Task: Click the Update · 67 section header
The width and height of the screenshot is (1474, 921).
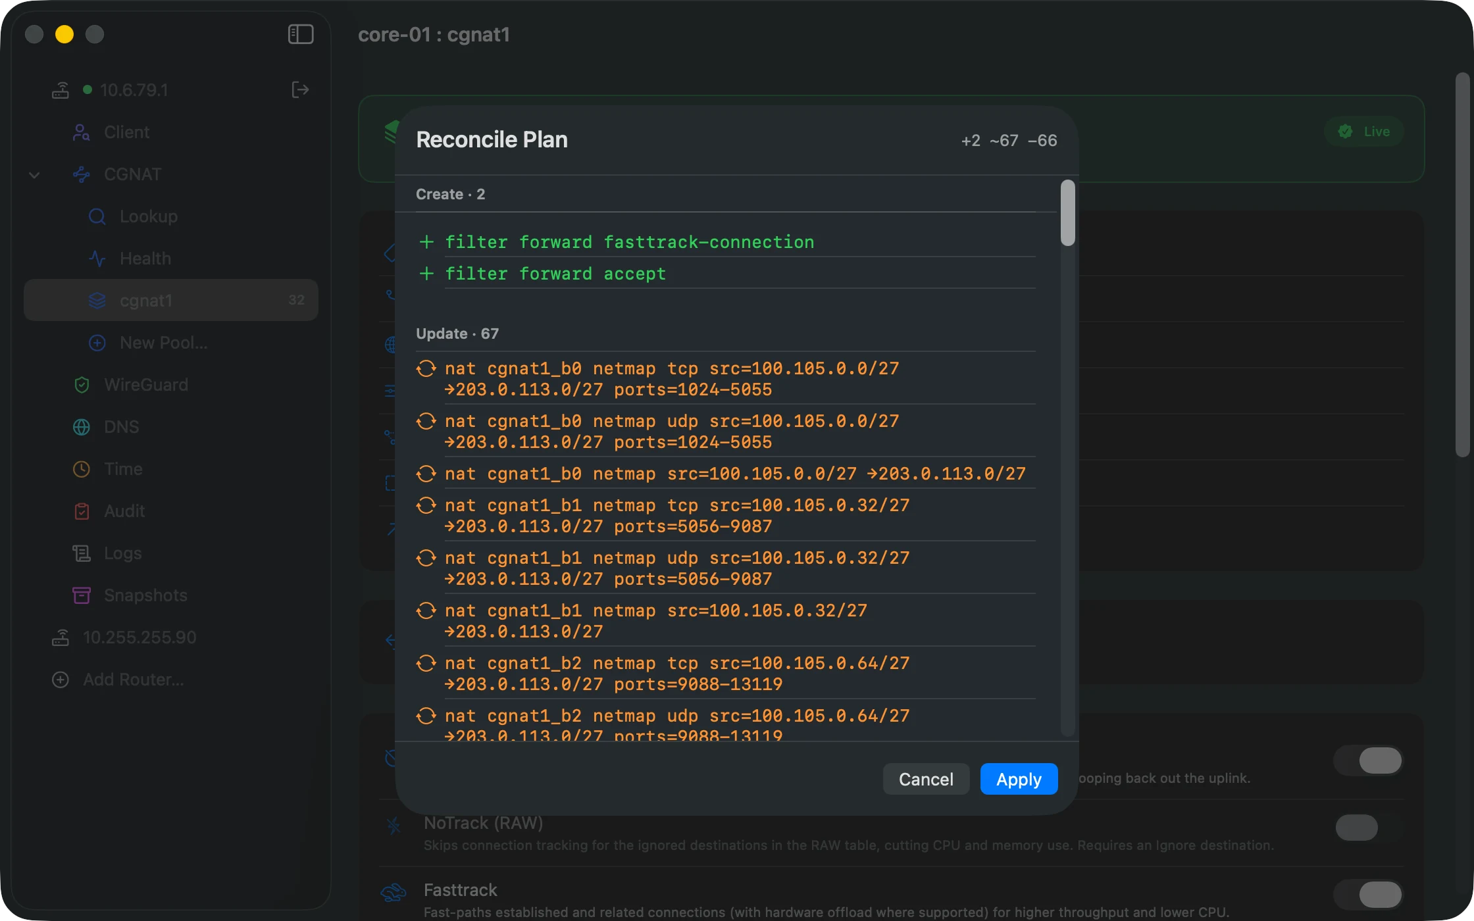Action: (x=457, y=334)
